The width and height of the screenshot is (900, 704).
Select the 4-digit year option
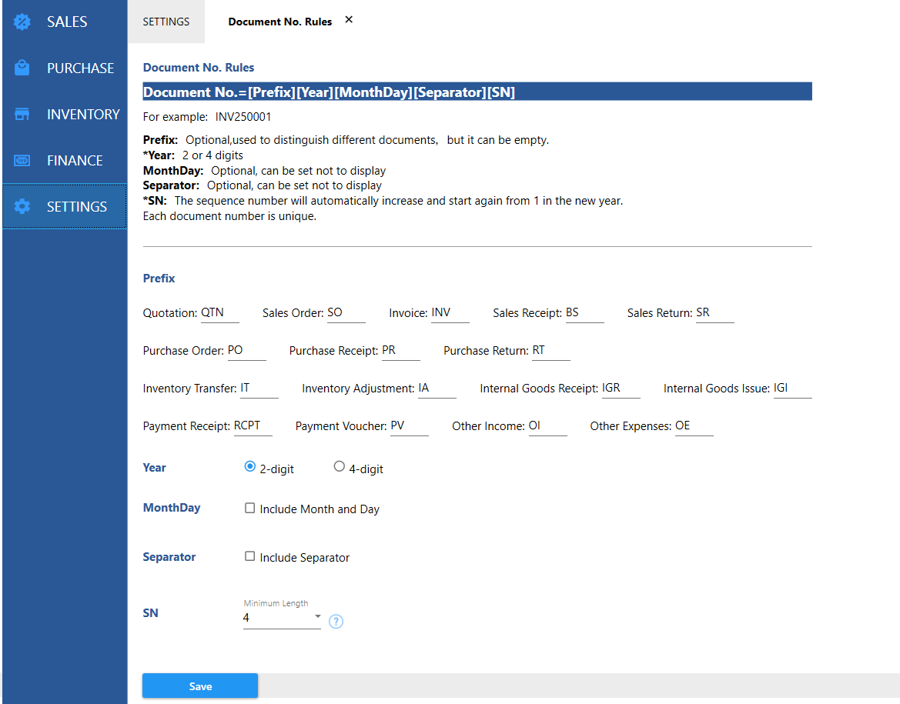coord(340,466)
